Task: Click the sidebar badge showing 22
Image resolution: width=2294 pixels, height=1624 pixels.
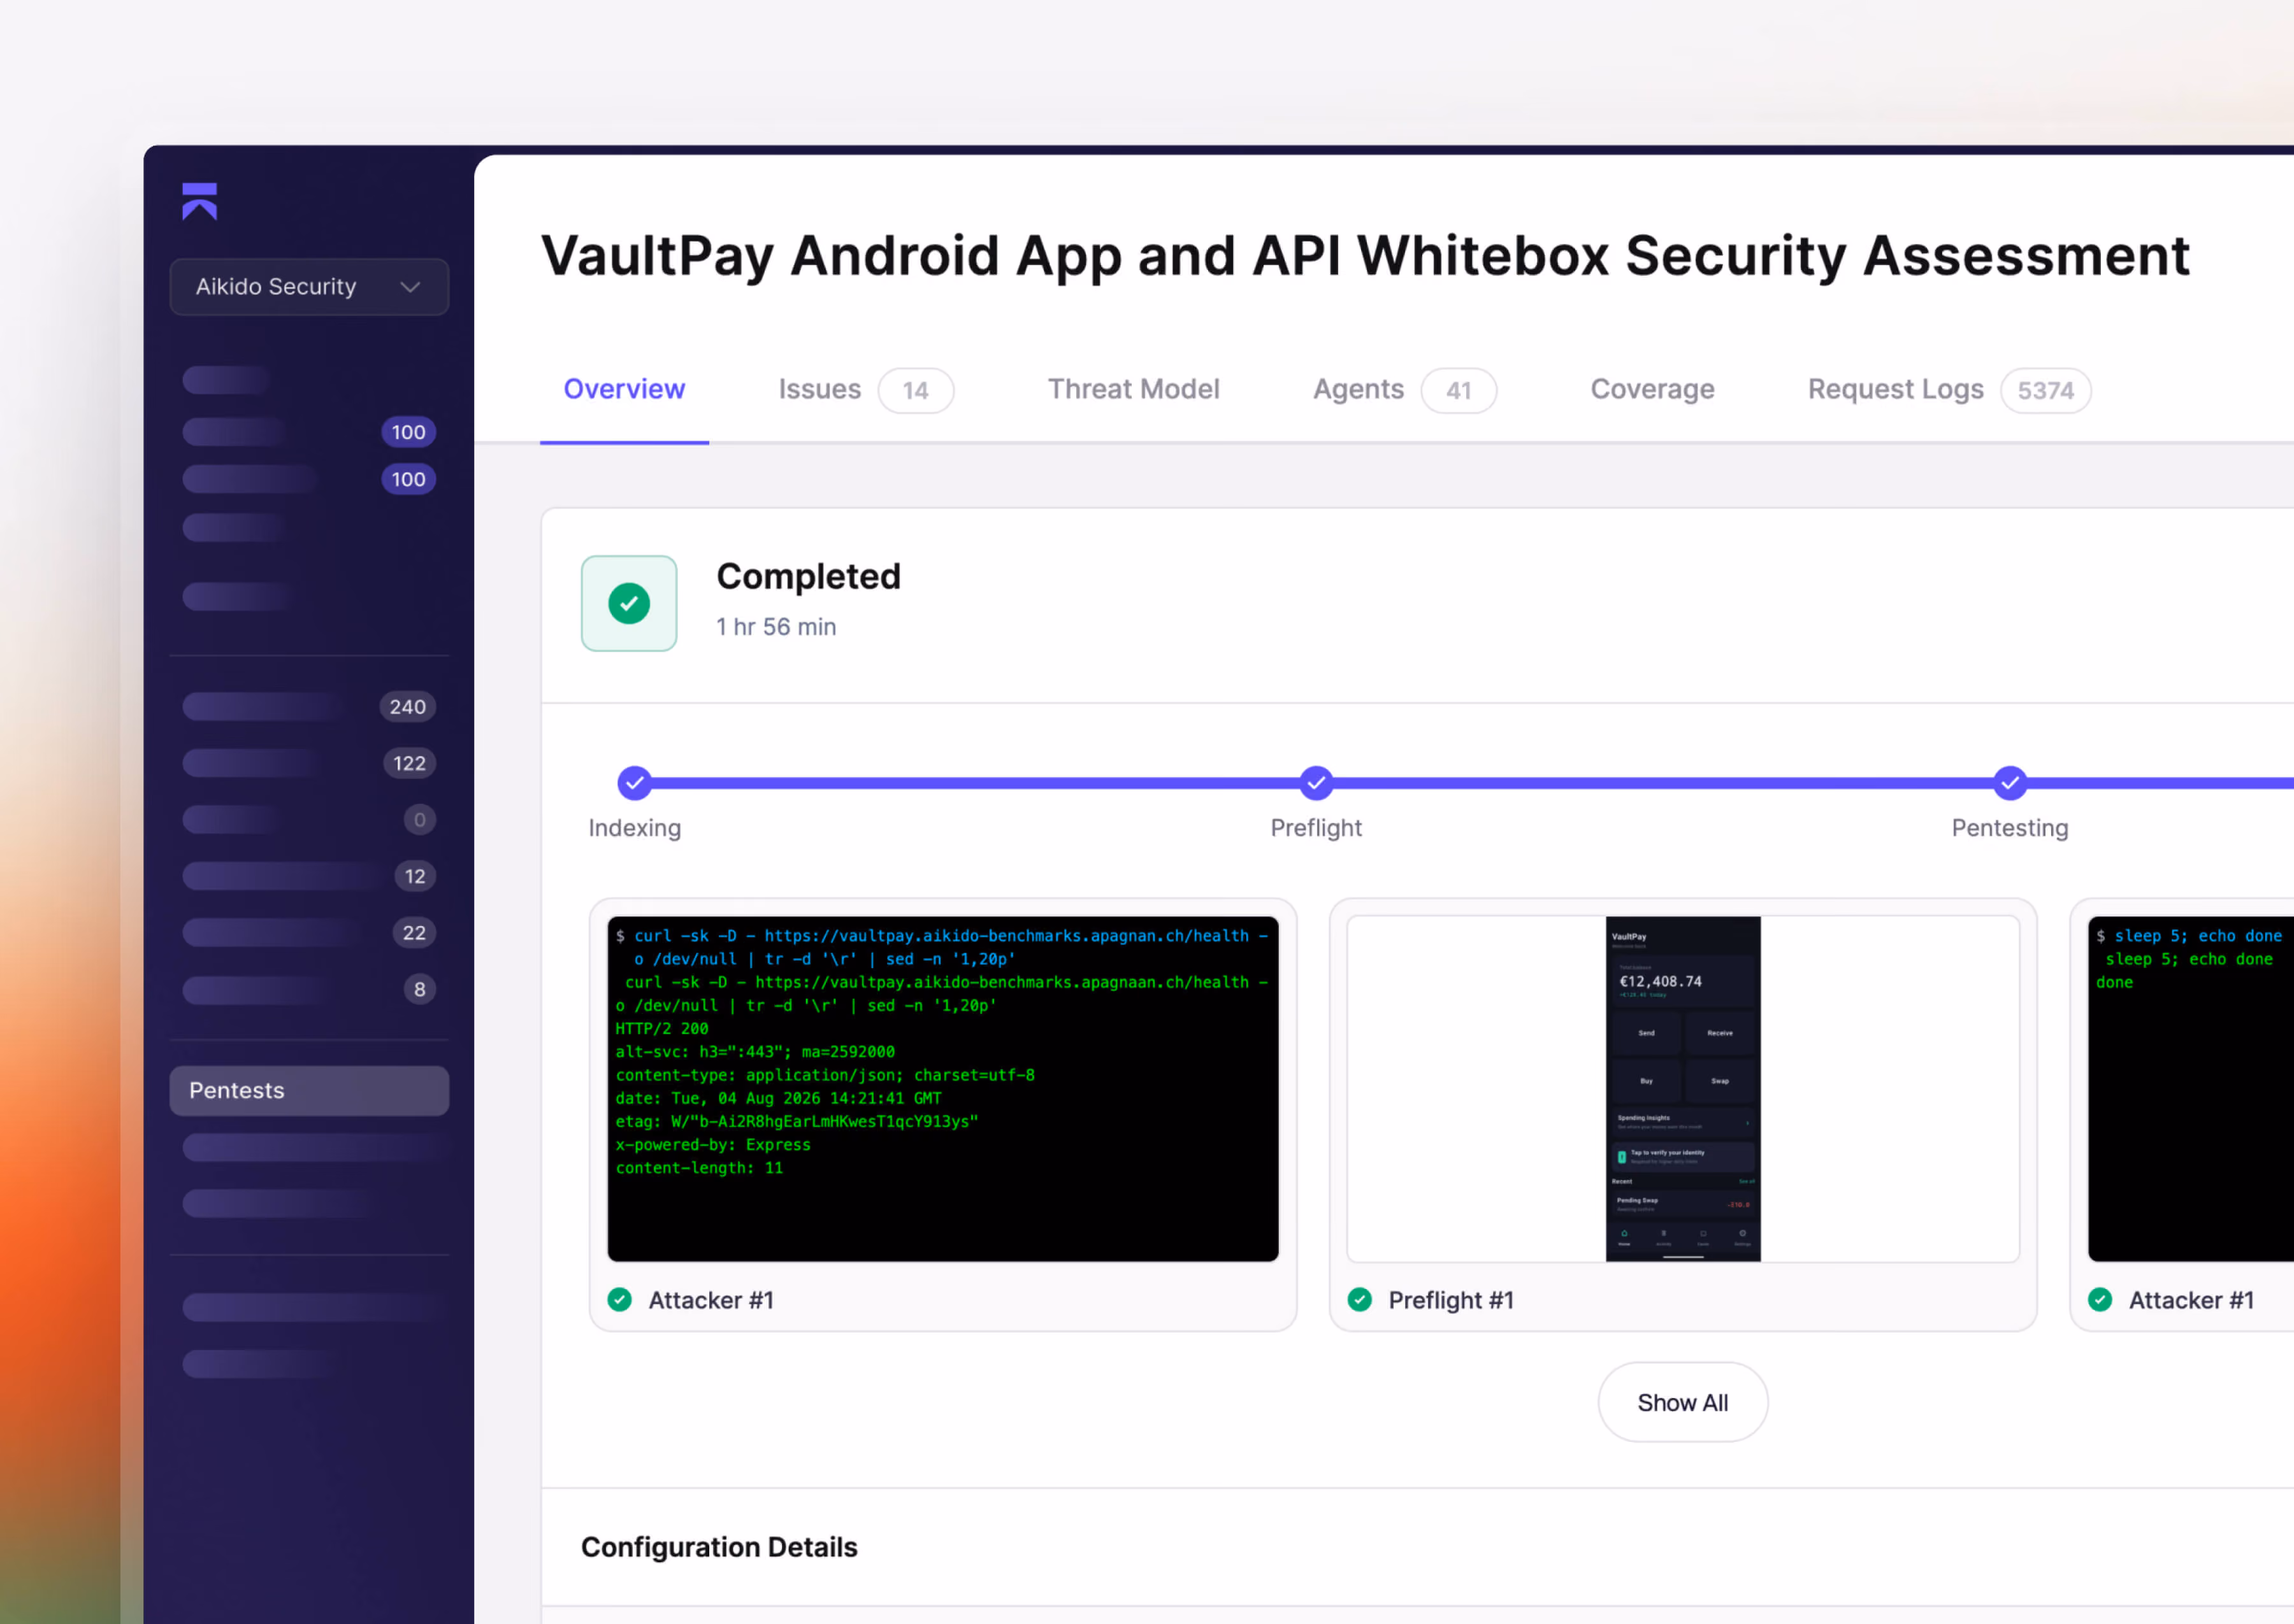Action: [x=414, y=933]
